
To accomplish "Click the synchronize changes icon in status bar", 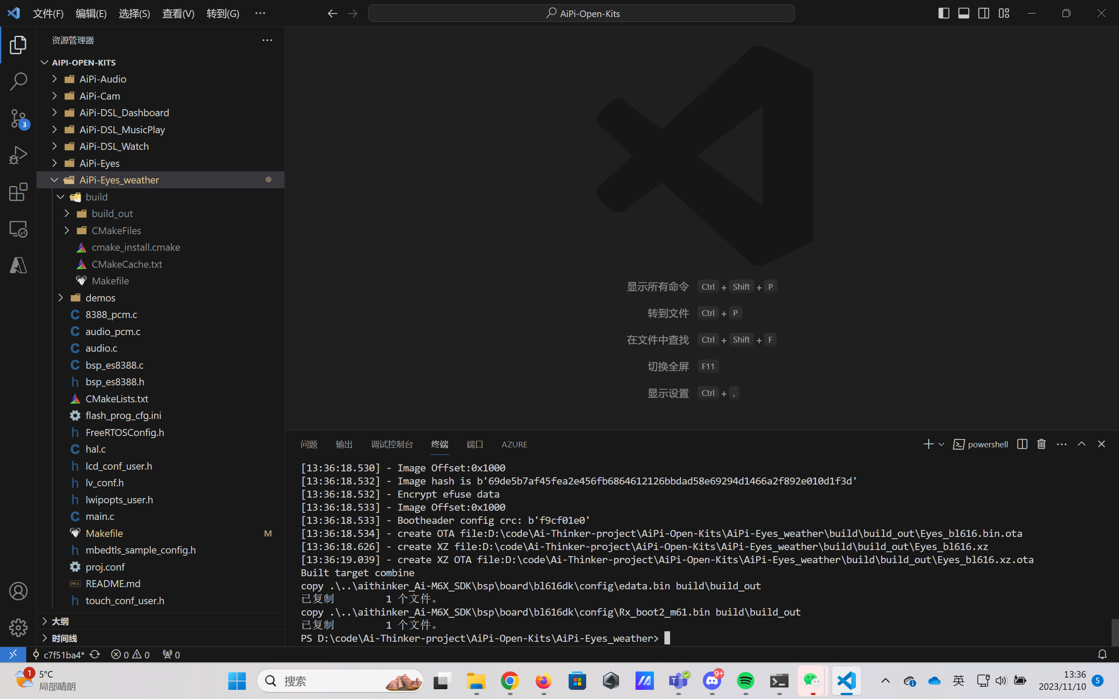I will (95, 654).
